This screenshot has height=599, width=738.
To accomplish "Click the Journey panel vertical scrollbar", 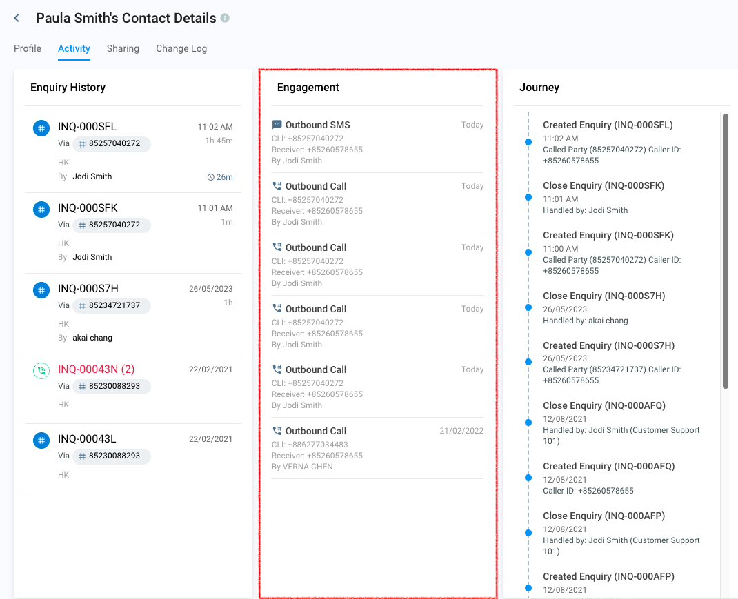I will [726, 252].
